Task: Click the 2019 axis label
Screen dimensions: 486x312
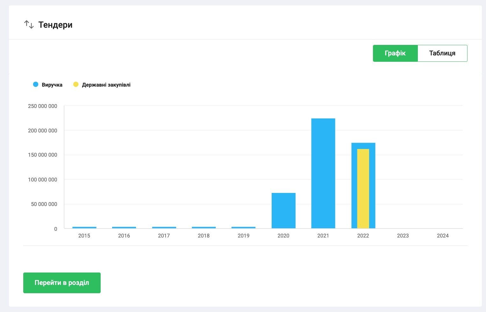Action: tap(244, 236)
